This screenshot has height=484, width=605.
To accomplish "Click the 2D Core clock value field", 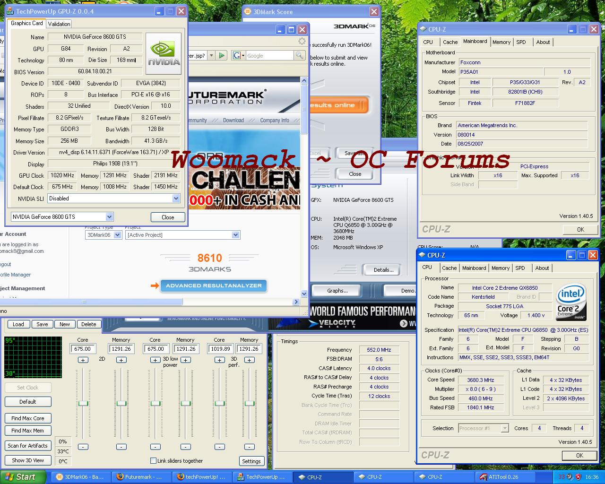I will pos(83,349).
